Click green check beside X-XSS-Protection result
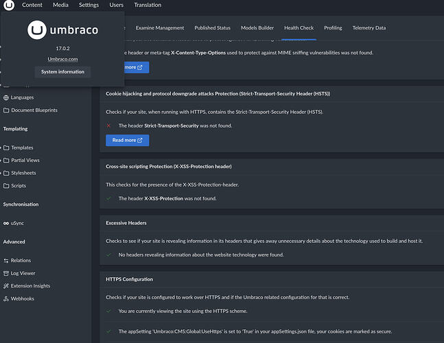This screenshot has height=343, width=444. [x=108, y=198]
